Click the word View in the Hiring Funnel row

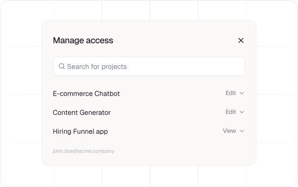coord(229,131)
